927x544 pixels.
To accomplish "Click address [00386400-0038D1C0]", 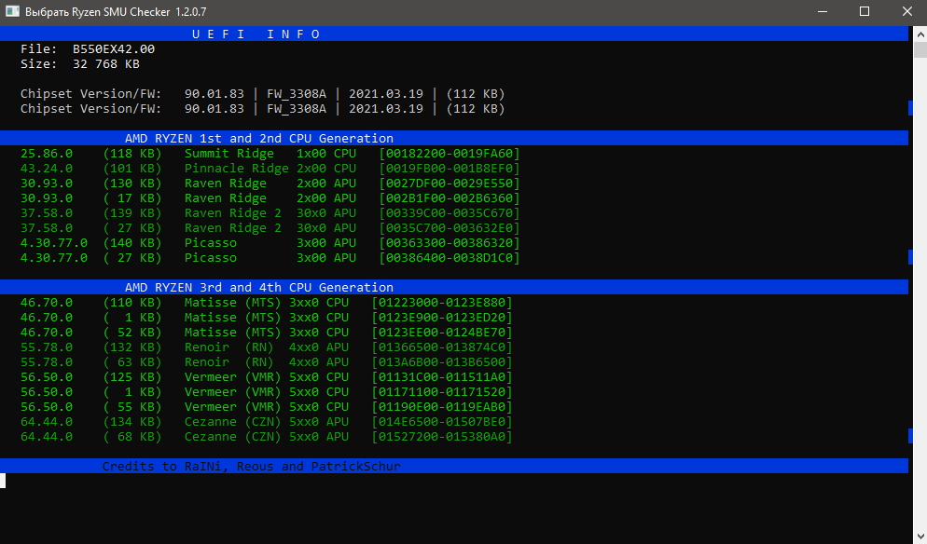I will [x=450, y=257].
